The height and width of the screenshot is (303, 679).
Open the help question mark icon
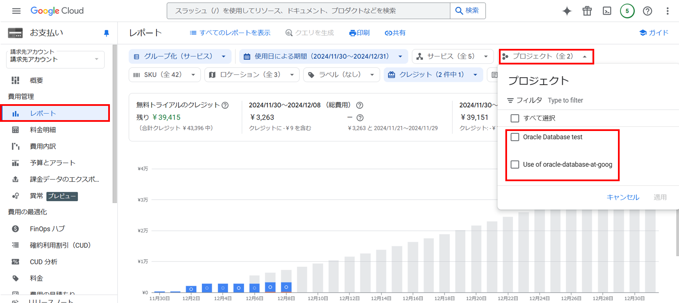pos(647,11)
